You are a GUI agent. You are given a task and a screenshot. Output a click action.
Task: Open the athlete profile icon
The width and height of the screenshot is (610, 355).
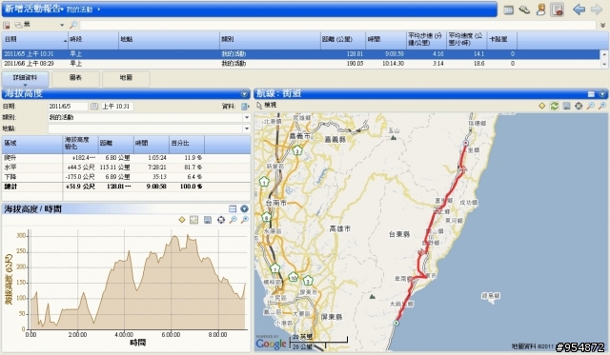[x=540, y=10]
